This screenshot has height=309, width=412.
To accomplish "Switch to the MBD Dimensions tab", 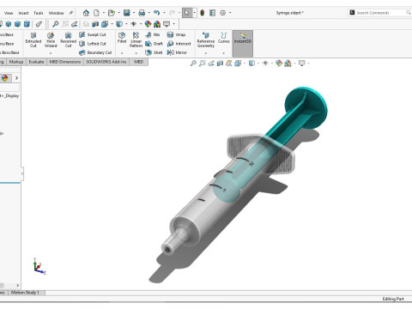I will [x=65, y=62].
